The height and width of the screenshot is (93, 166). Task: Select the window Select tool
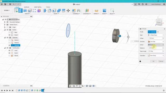[112, 11]
